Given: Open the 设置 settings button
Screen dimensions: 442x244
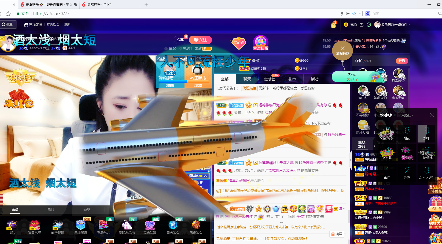Looking at the screenshot, I should tap(8, 24).
